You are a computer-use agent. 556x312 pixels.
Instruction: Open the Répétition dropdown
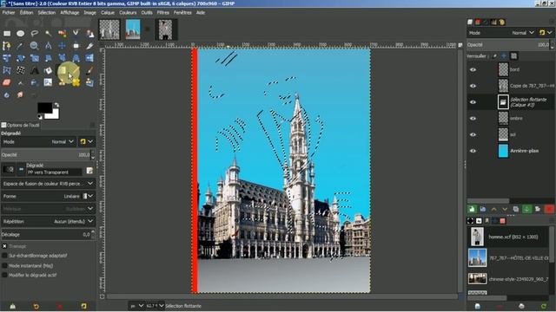tap(48, 222)
